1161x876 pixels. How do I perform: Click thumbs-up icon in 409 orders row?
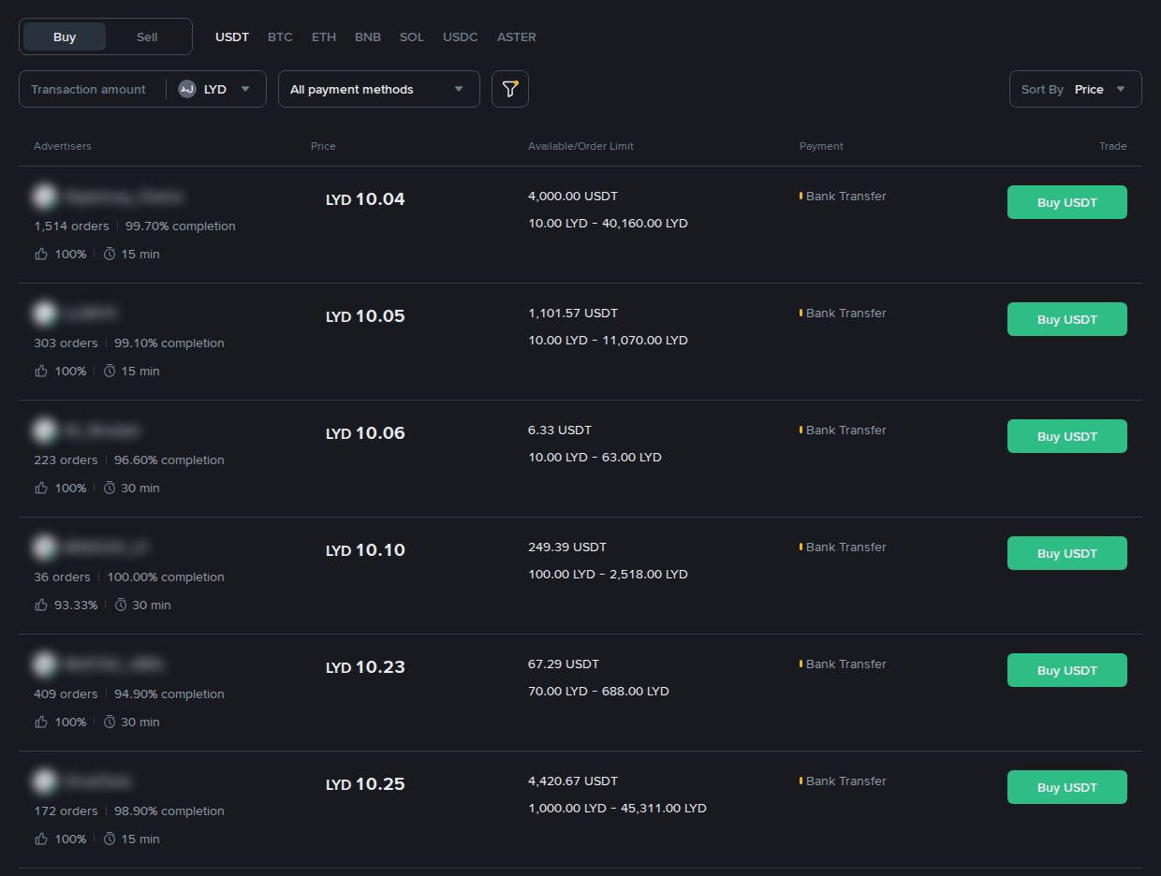point(41,722)
